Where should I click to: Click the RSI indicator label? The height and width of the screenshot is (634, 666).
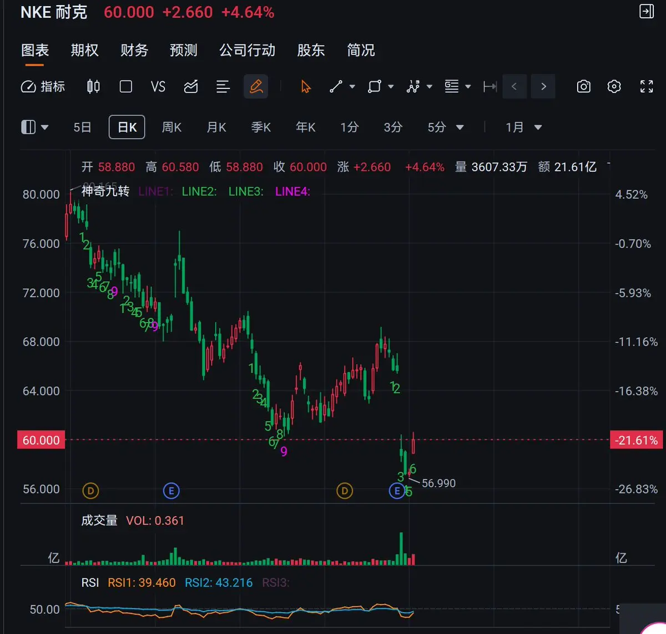pos(90,582)
